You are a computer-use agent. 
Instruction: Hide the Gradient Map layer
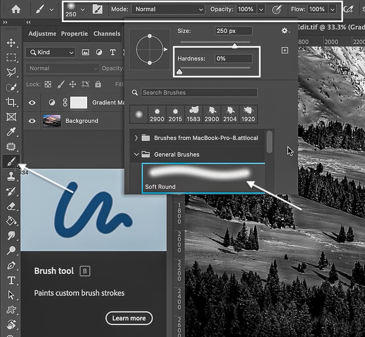click(x=32, y=102)
